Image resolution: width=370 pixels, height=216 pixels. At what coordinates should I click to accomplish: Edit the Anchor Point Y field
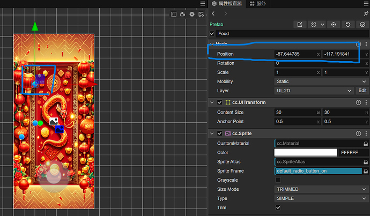coord(345,122)
